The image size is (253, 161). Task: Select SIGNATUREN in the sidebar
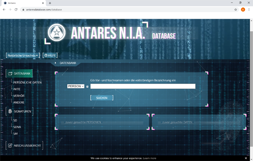point(19,111)
